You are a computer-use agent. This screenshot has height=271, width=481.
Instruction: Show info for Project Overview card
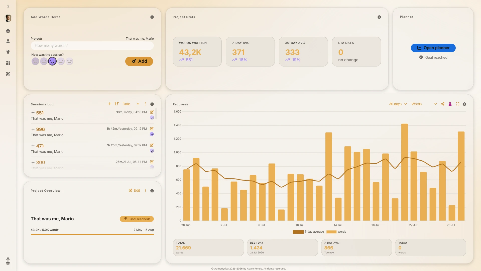click(x=152, y=191)
